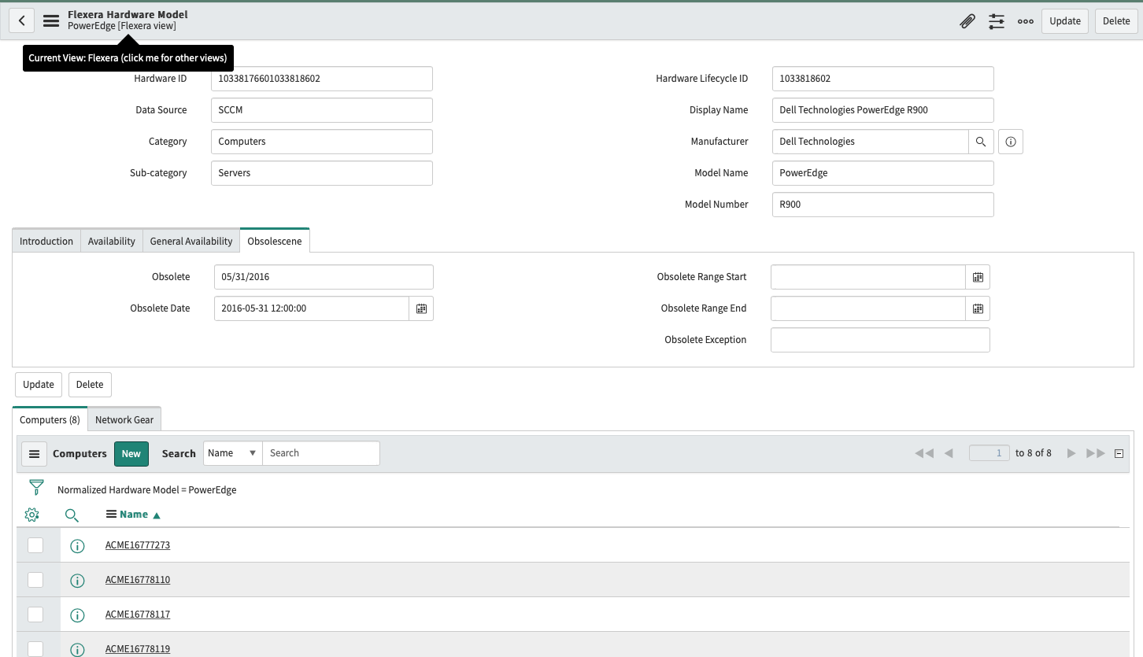Screen dimensions: 1143x657
Task: Open the more options ellipsis icon
Action: point(1025,21)
